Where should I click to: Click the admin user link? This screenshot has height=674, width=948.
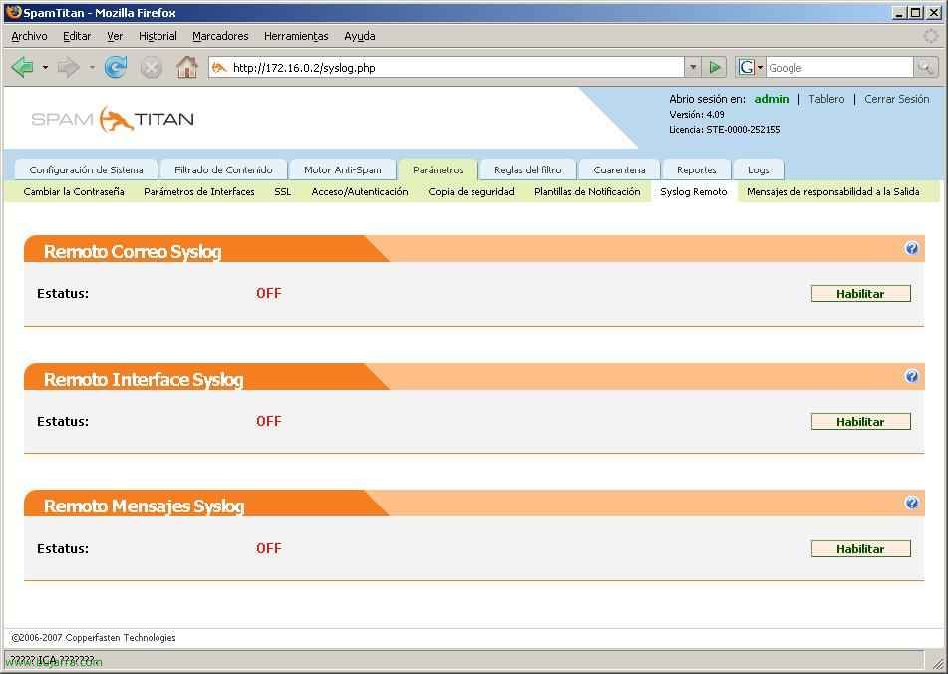771,99
